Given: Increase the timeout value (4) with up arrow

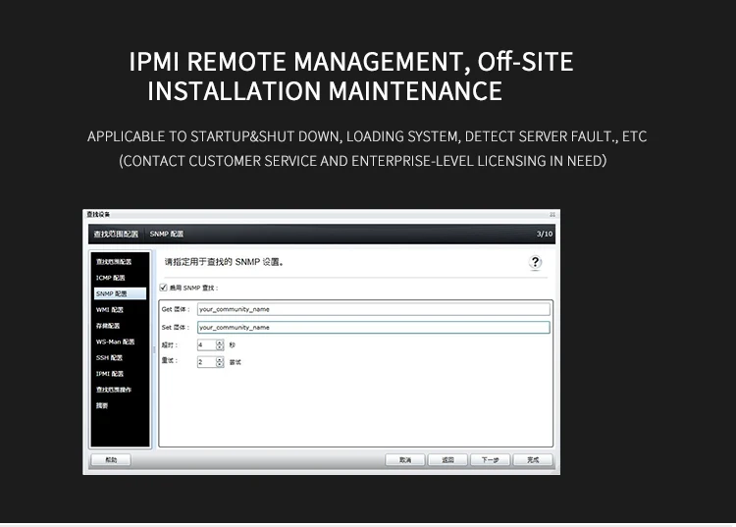Looking at the screenshot, I should pyautogui.click(x=220, y=343).
